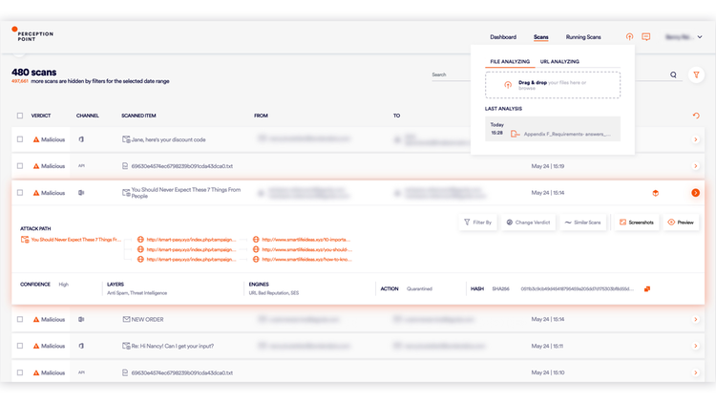The image size is (716, 403).
Task: Copy the SHA256 hash value
Action: [x=647, y=288]
